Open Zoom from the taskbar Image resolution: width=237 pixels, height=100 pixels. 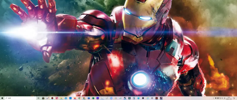click(x=111, y=98)
